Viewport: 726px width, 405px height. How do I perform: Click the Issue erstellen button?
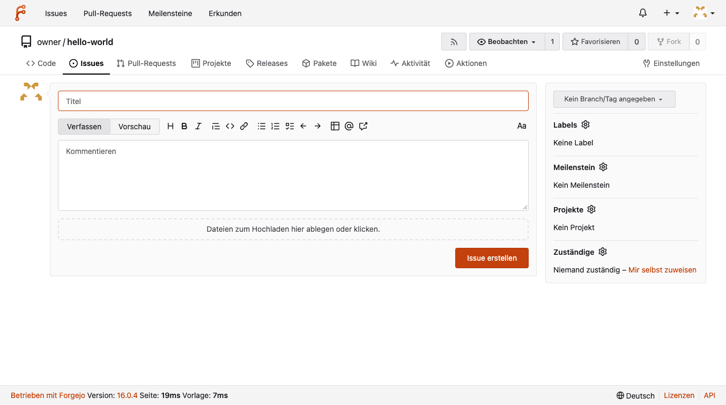tap(492, 258)
